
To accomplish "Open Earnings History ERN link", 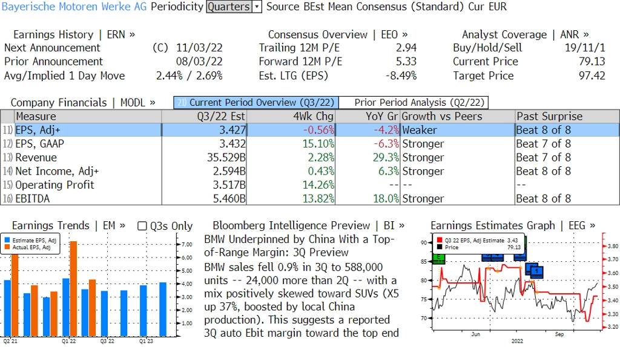I will coord(74,34).
